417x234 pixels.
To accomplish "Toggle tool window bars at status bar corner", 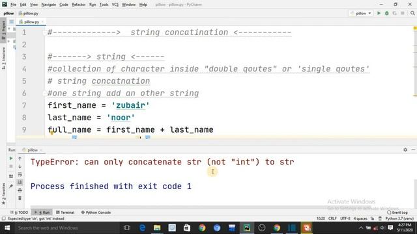I will point(3,218).
